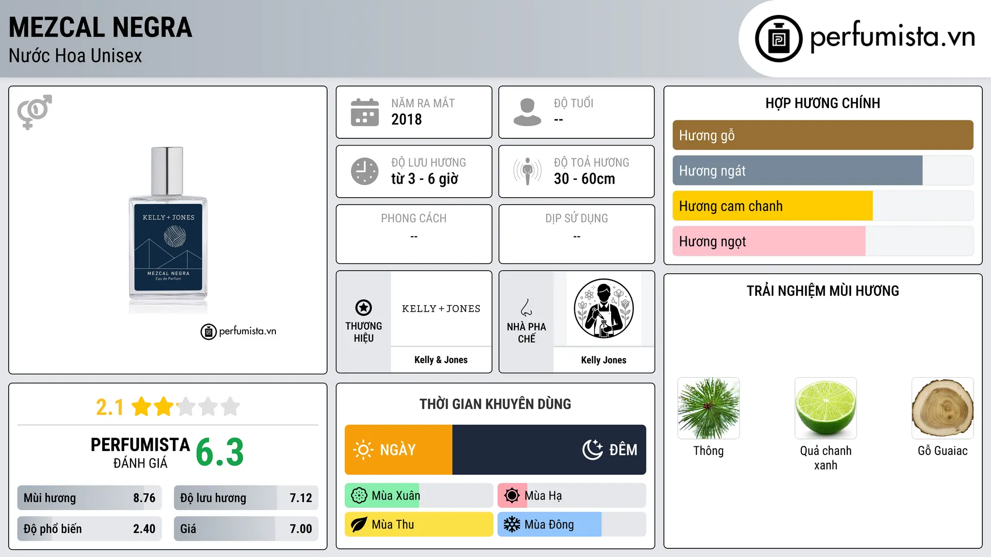Screen dimensions: 991x557
Task: Click the watermark logo below the bottle
Action: (239, 332)
